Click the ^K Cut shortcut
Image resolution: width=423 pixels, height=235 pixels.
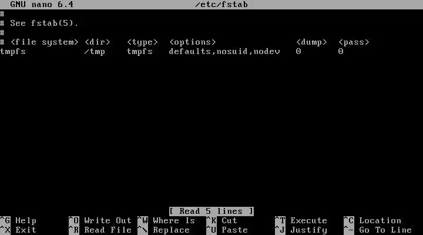coord(221,221)
